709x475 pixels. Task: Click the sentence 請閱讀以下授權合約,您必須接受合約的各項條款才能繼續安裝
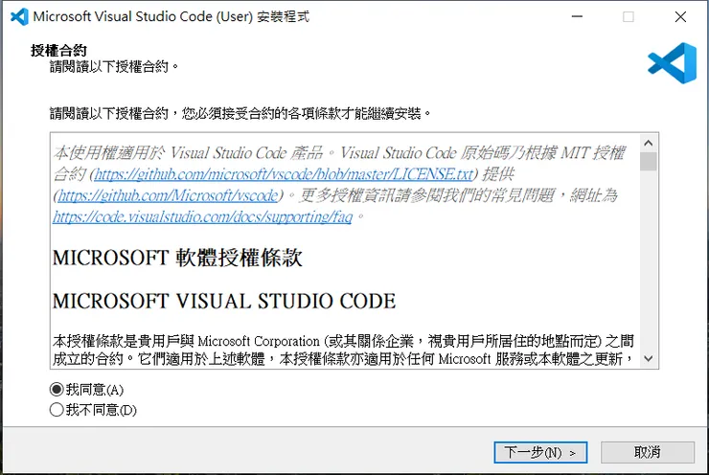click(240, 113)
